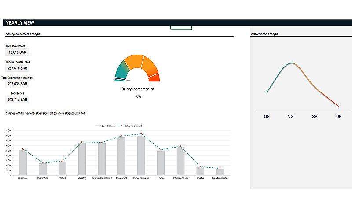The width and height of the screenshot is (352, 207).
Task: Click the Marketing axis label
Action: pyautogui.click(x=82, y=178)
